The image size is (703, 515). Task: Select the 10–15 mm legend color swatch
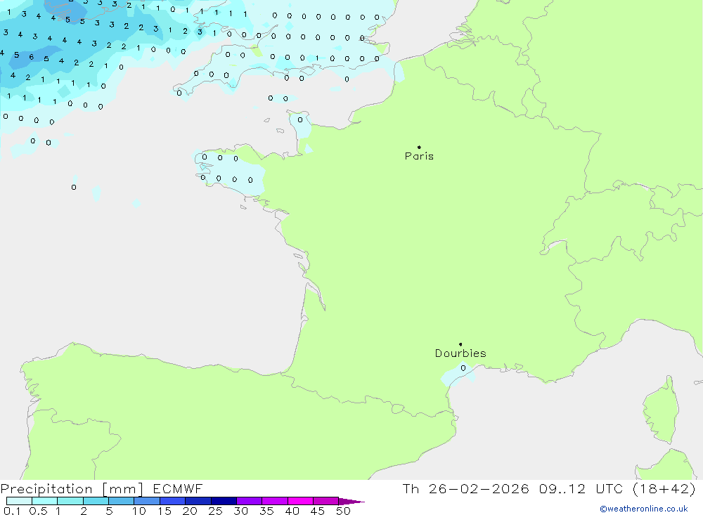click(x=147, y=501)
